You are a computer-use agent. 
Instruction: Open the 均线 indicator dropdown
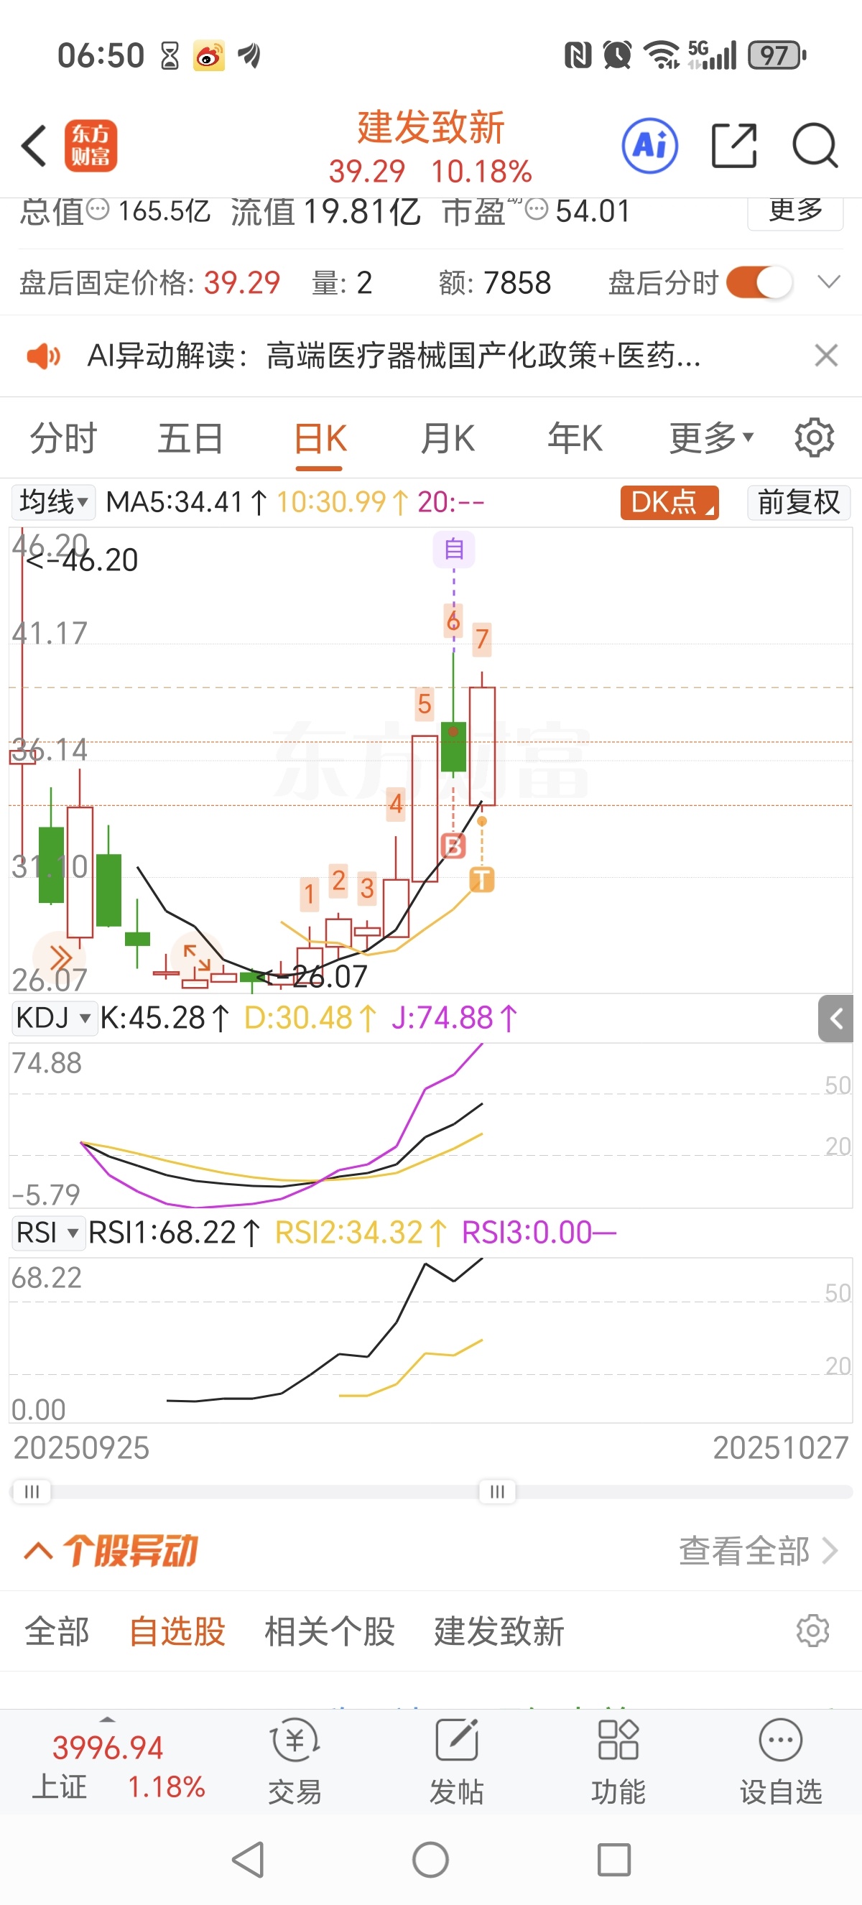[x=53, y=502]
